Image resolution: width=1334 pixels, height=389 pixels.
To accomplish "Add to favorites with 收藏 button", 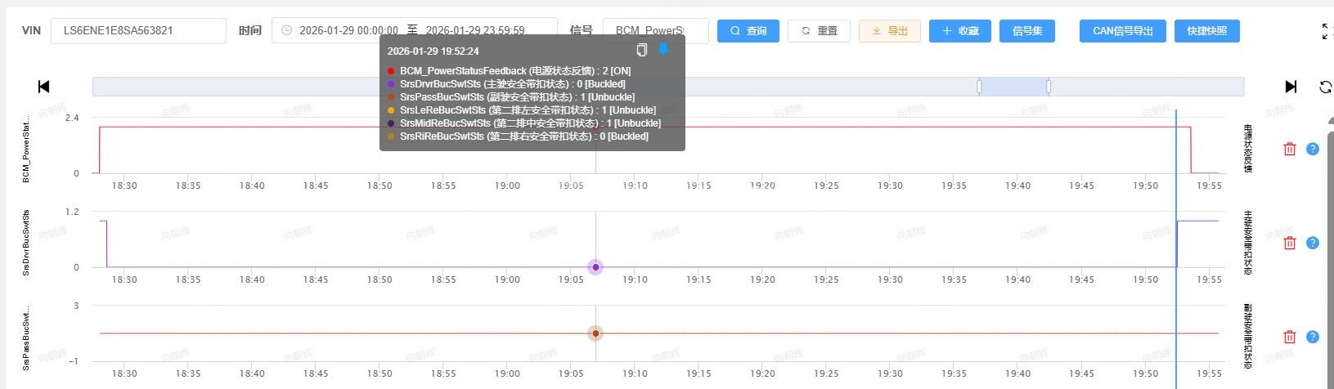I will click(959, 31).
